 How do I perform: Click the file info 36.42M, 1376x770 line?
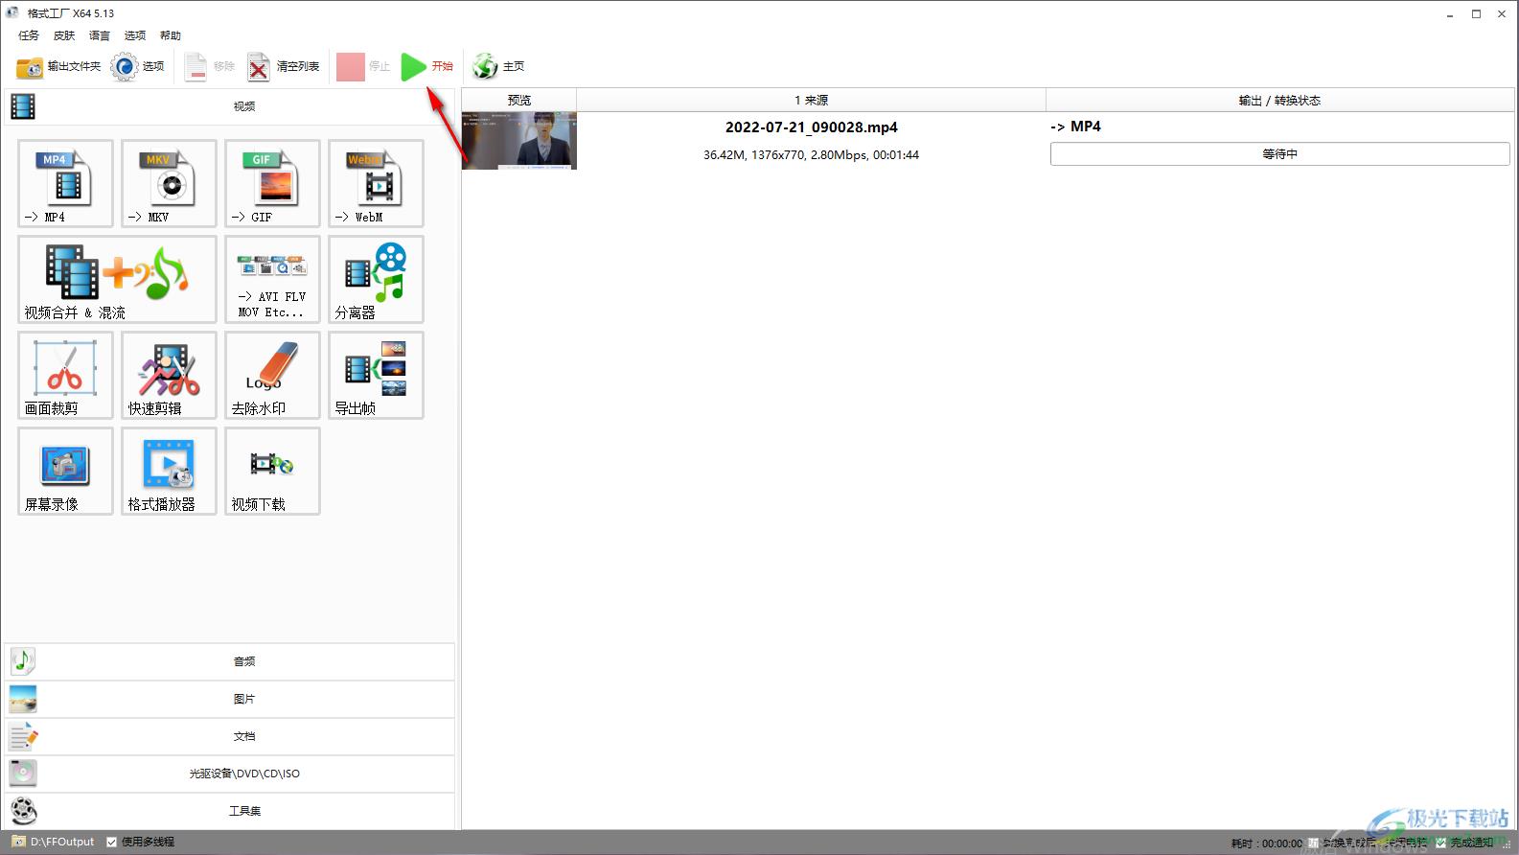tap(811, 154)
